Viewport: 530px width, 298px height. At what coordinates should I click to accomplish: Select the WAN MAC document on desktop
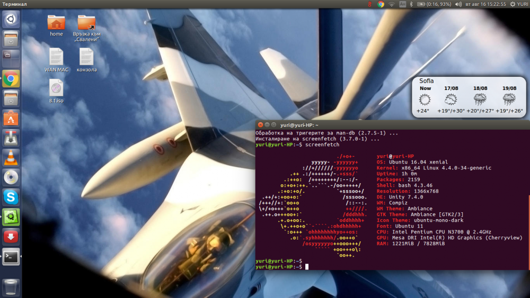(56, 60)
